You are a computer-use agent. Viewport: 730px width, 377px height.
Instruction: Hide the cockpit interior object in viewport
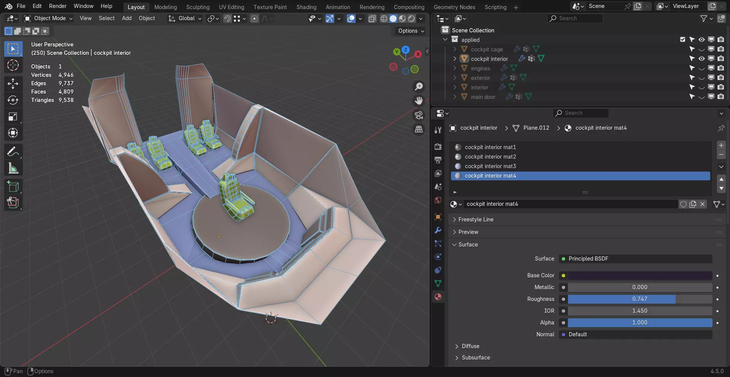pos(701,59)
